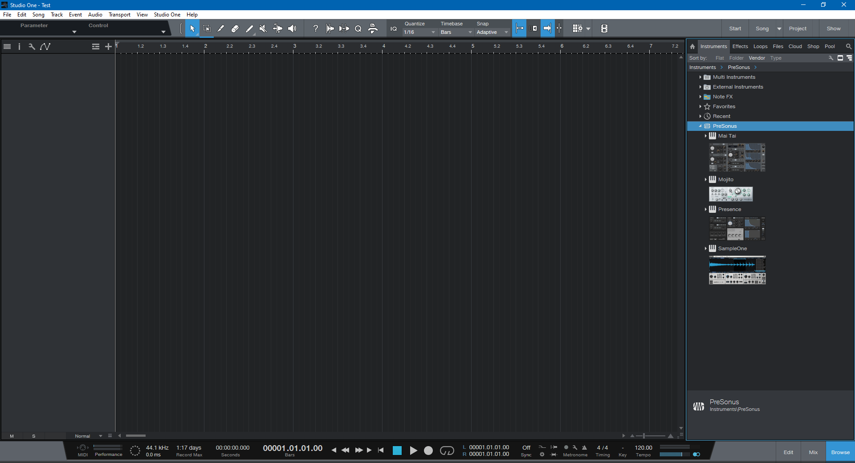Click the macro toolbar icon
This screenshot has height=463, width=855.
click(373, 28)
